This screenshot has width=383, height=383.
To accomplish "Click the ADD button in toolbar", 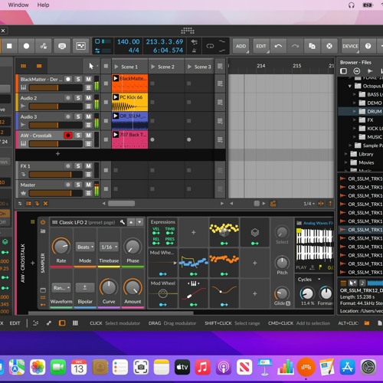I will (x=241, y=46).
